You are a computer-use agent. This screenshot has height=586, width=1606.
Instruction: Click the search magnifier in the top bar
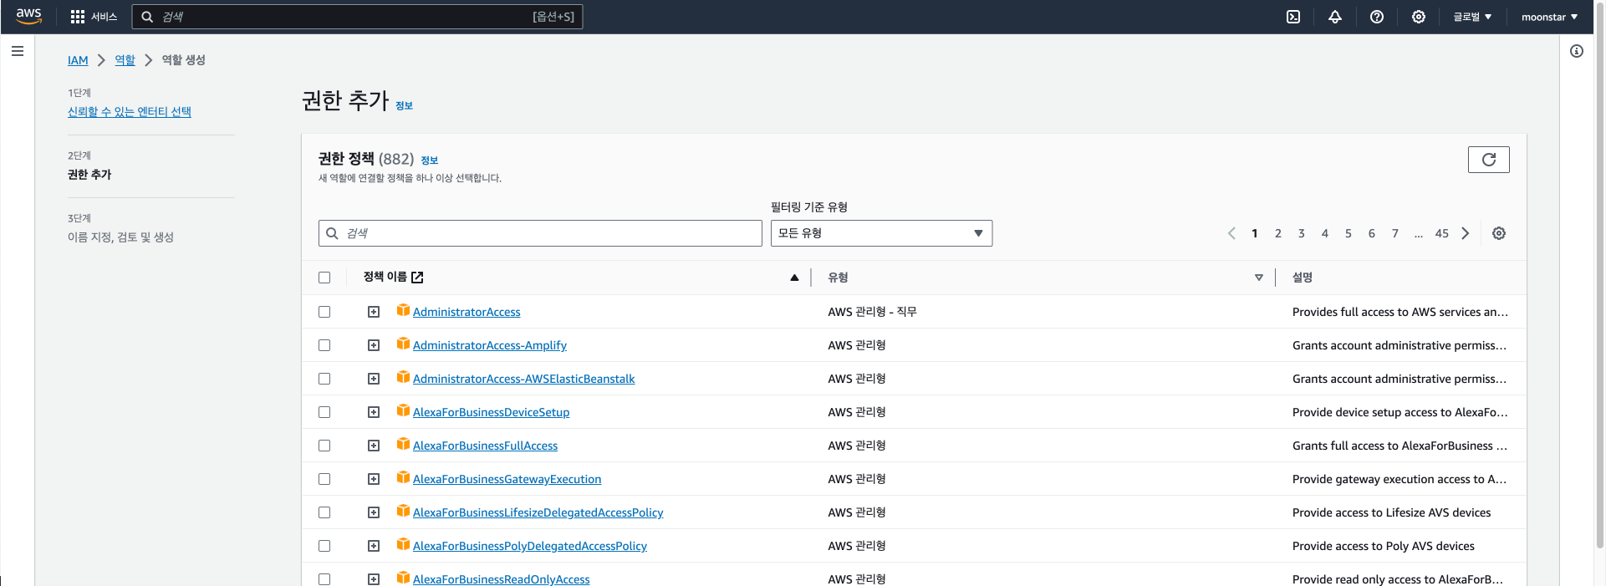(x=147, y=17)
